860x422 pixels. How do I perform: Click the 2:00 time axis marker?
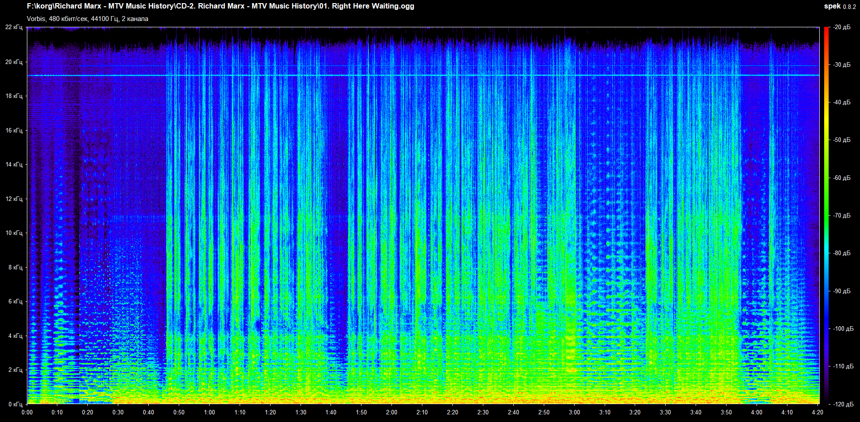click(391, 412)
